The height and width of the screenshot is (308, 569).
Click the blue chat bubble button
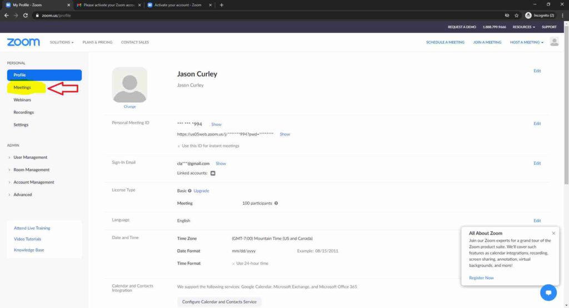548,292
